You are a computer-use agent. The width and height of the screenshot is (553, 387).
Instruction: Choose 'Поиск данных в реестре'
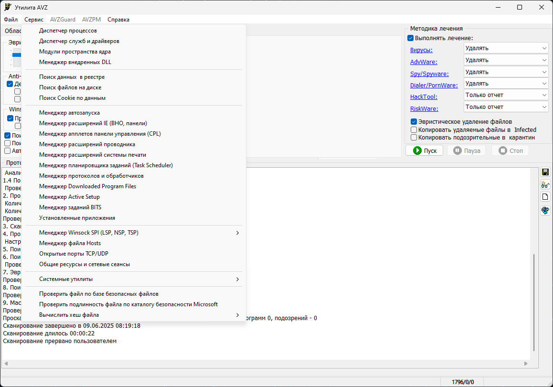click(134, 77)
